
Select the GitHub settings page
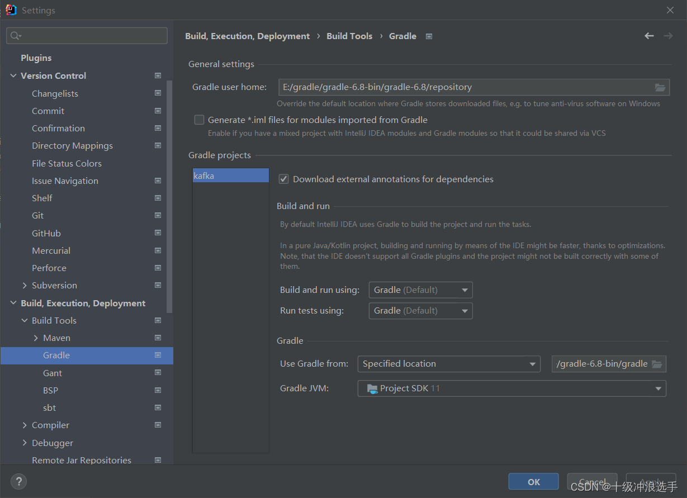click(x=46, y=233)
